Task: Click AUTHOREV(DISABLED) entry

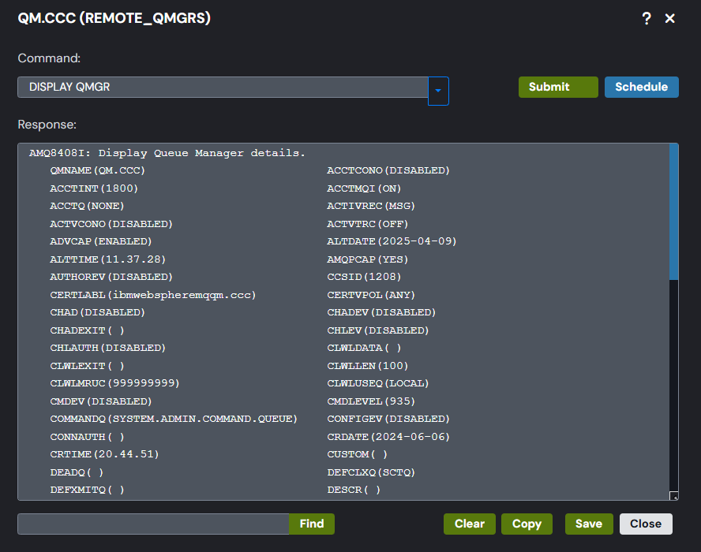Action: (111, 277)
